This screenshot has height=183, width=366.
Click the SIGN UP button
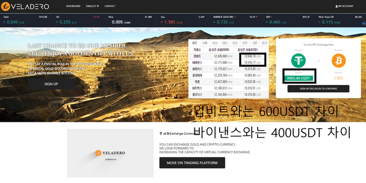pos(51,84)
